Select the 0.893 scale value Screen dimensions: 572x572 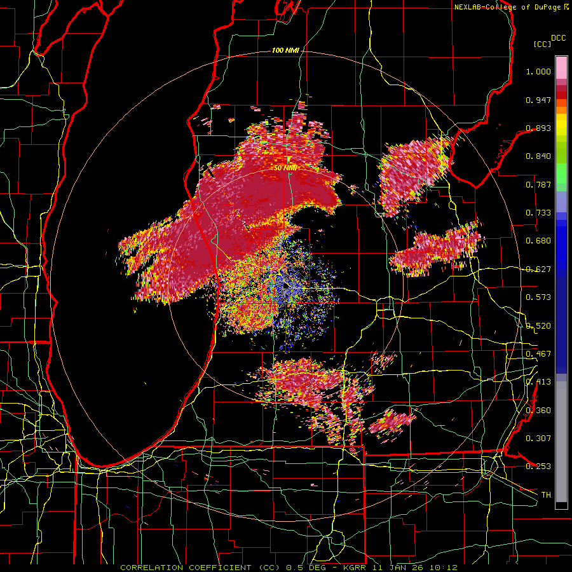(538, 128)
